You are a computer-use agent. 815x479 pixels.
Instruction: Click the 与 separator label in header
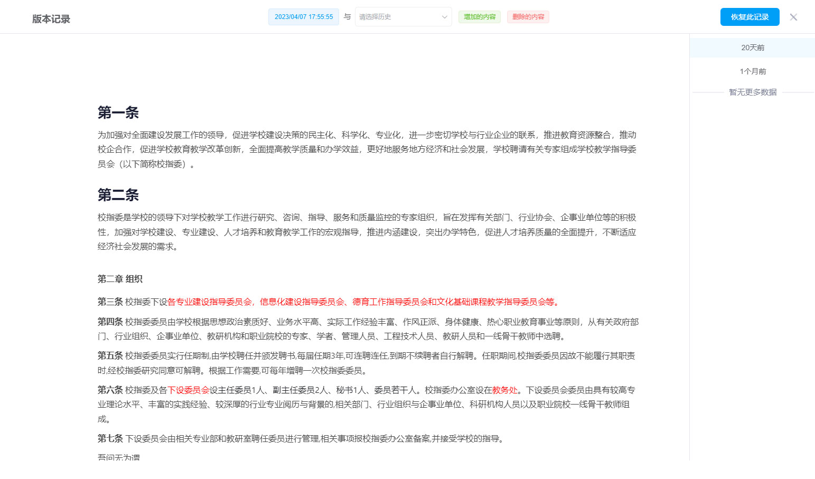coord(347,17)
